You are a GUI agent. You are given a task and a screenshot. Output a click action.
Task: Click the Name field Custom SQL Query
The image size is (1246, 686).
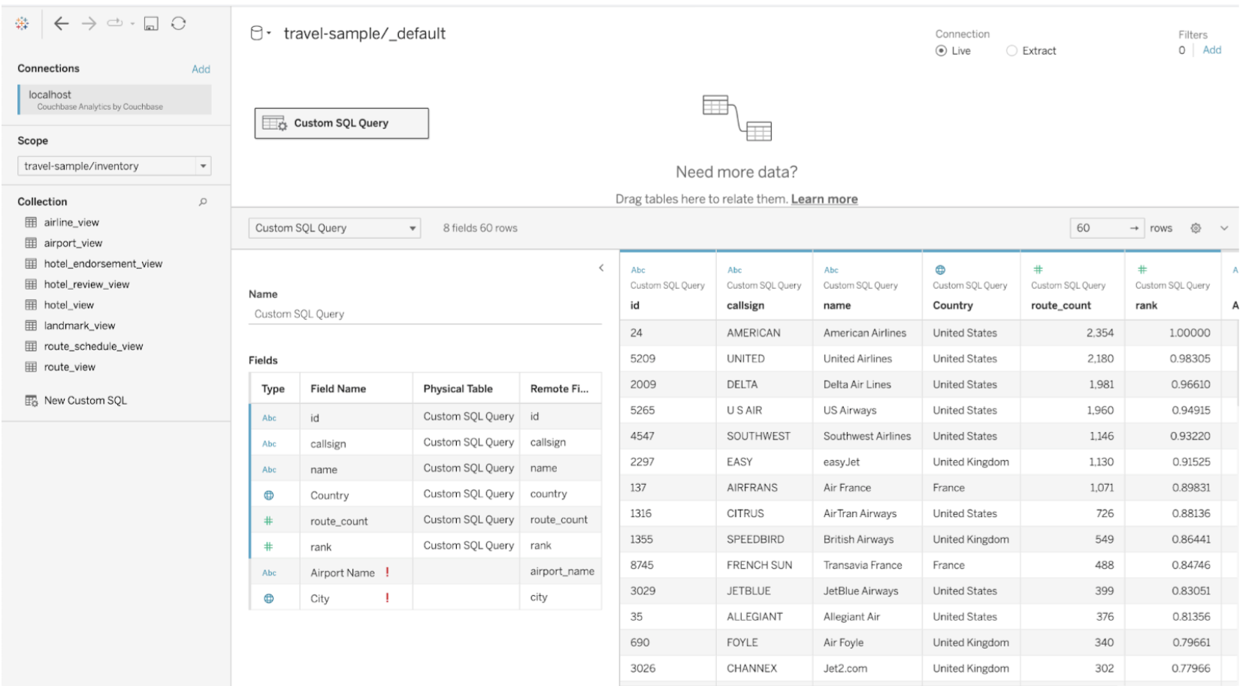[x=425, y=314]
